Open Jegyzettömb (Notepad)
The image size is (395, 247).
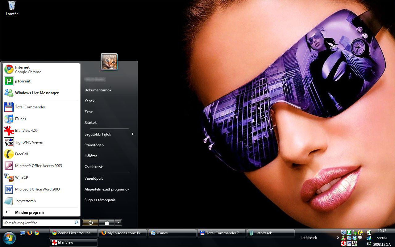42,201
